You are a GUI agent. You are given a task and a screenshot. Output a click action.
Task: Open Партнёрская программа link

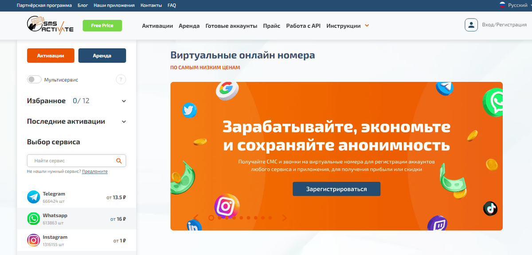[x=44, y=5]
